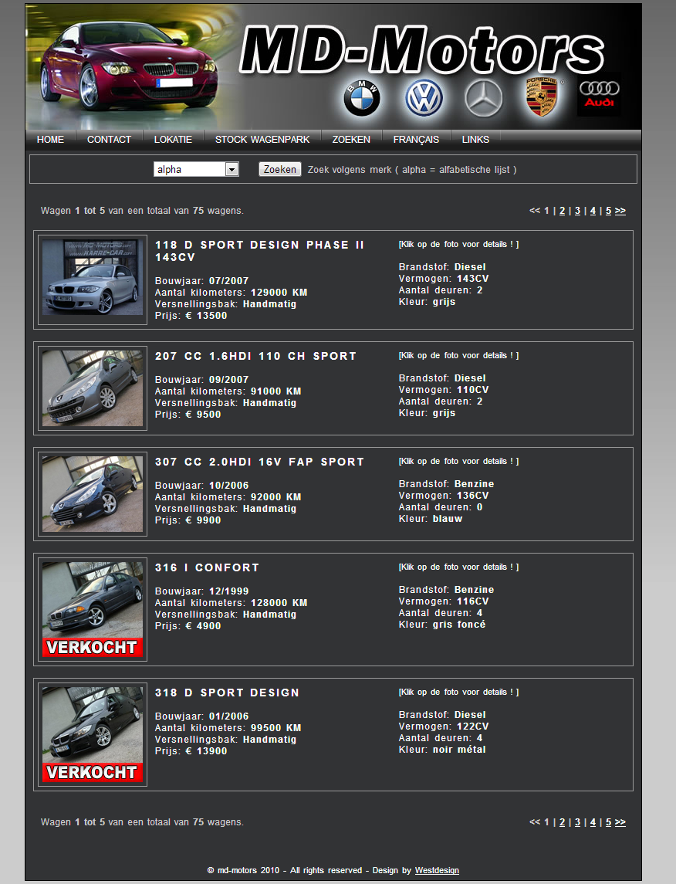
Task: Open the 318 D Sport Design photo
Action: (x=93, y=734)
